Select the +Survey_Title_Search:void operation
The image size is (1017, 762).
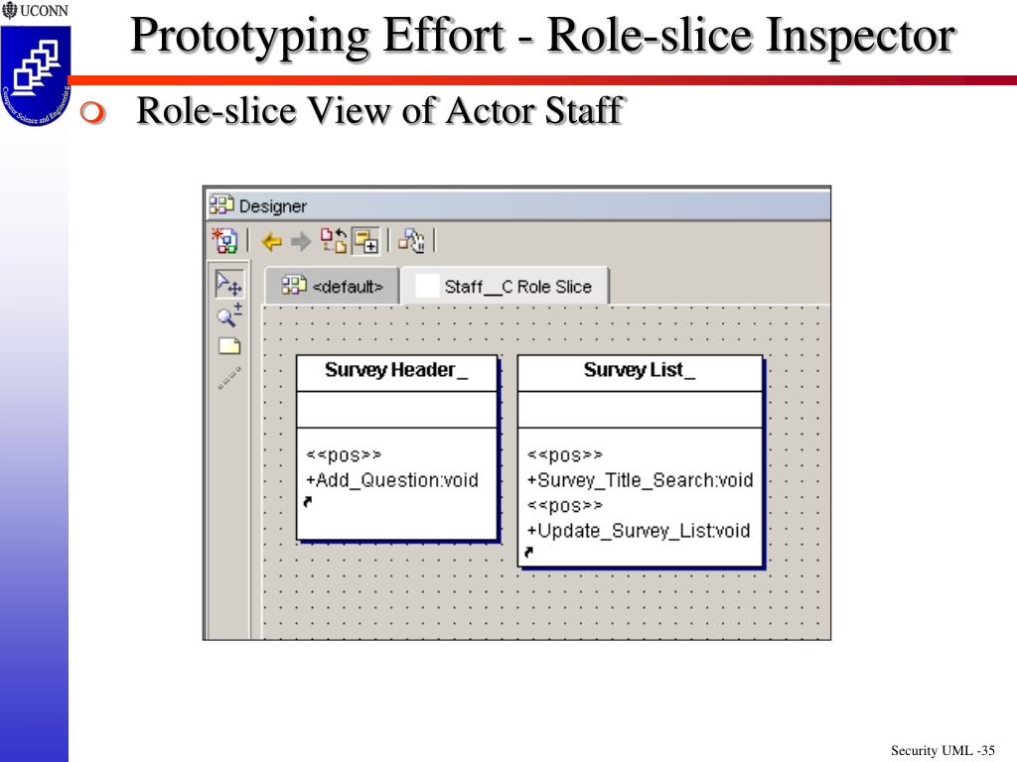640,480
